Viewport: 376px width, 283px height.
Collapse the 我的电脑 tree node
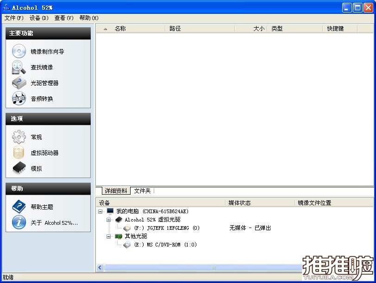[x=100, y=211]
